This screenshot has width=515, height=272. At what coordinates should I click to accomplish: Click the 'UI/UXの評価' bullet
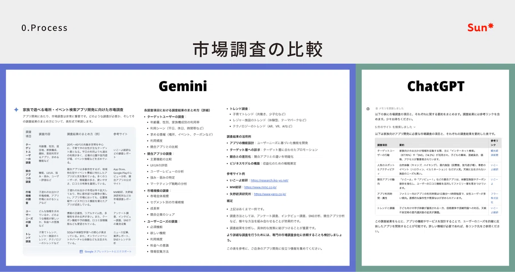[x=159, y=165]
